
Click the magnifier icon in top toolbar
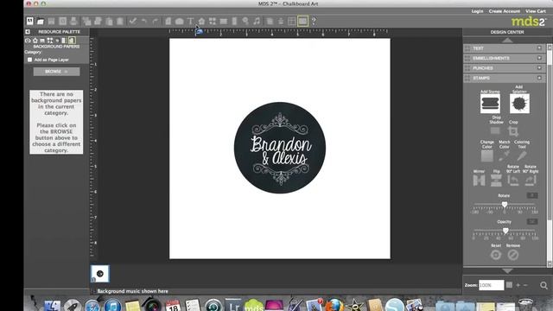click(245, 21)
